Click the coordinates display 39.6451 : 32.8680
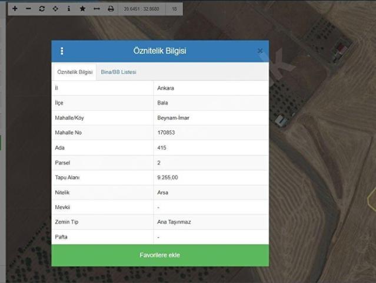This screenshot has height=283, width=376. click(141, 9)
